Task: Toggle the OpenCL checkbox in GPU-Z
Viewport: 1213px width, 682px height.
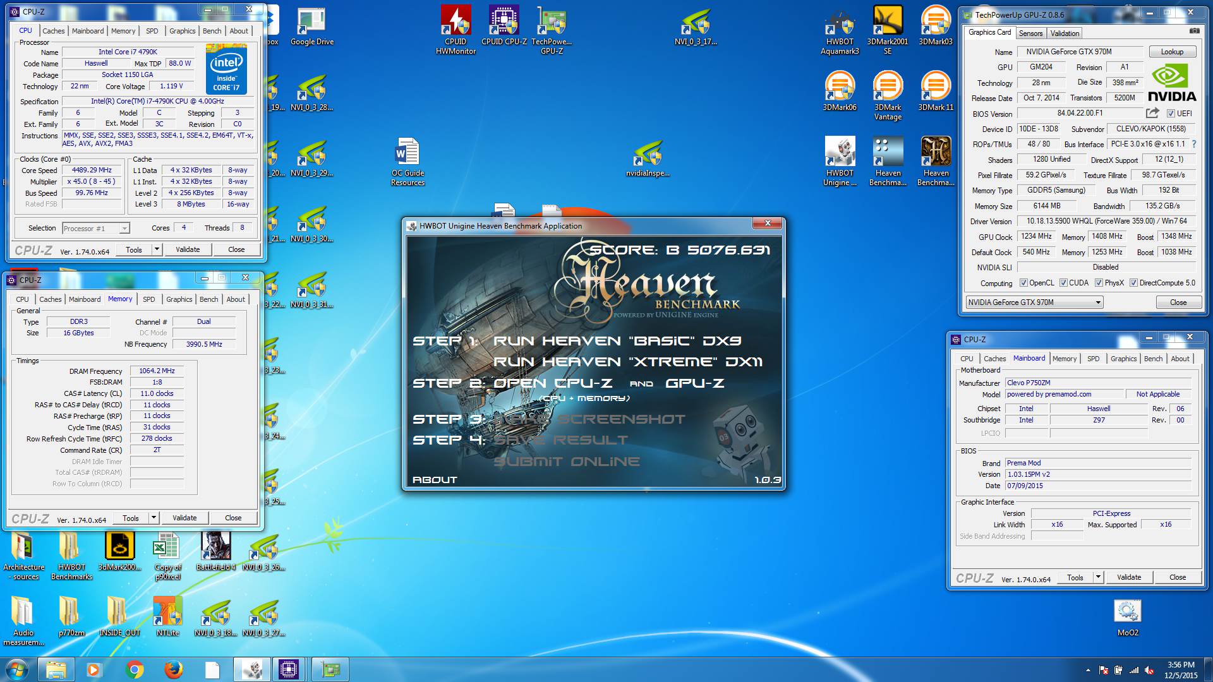Action: 1023,283
